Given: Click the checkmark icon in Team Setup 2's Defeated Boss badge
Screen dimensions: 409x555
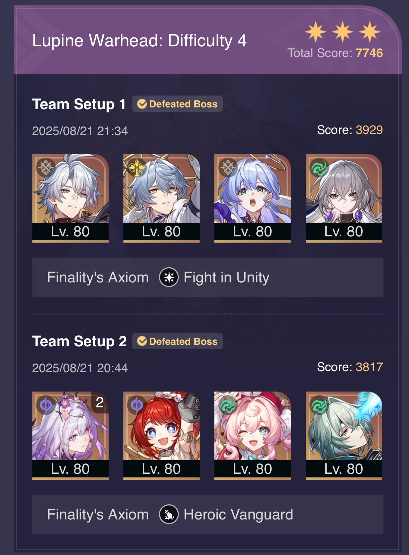Looking at the screenshot, I should [142, 341].
